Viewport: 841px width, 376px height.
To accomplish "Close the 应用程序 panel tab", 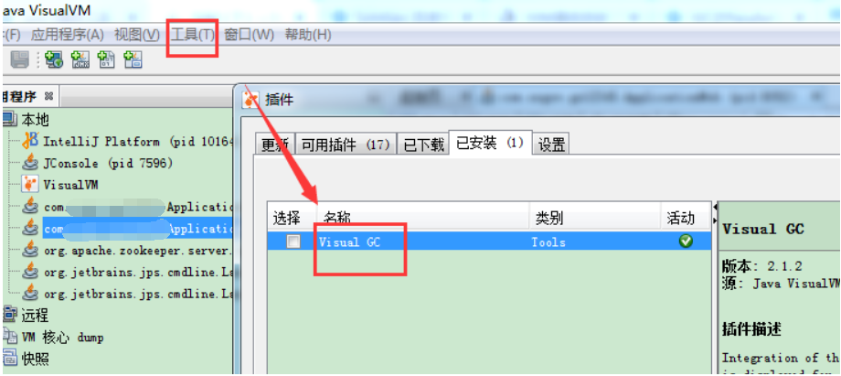I will (48, 97).
